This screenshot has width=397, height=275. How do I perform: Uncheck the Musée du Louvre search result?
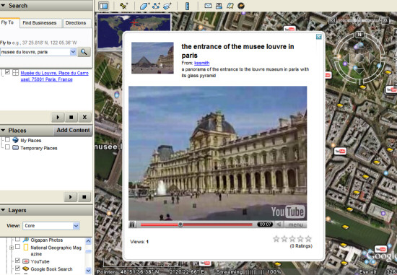pyautogui.click(x=8, y=72)
